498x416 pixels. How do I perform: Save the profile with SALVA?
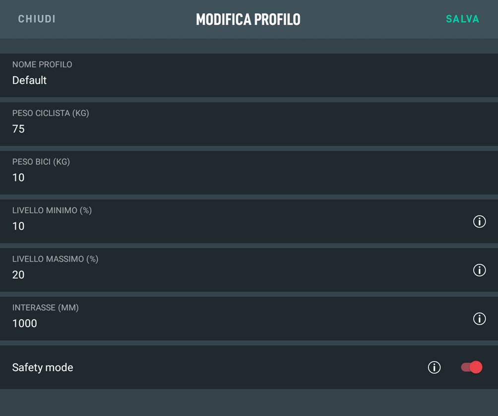click(x=462, y=19)
